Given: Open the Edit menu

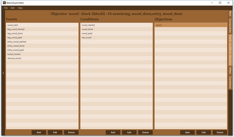Looking at the screenshot, I should pos(12,8).
